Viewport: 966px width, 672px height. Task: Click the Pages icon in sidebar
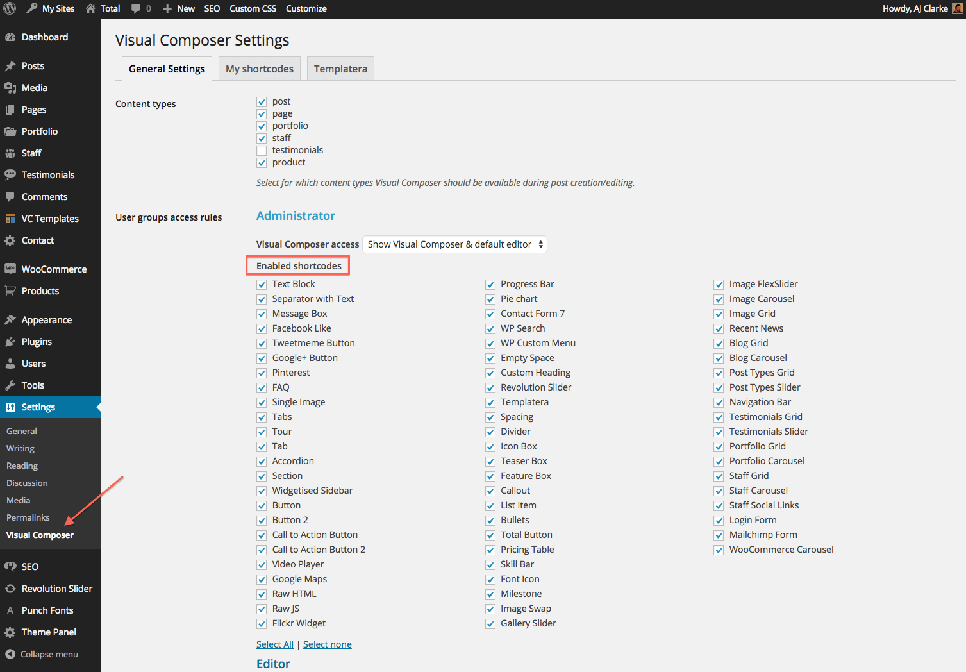(10, 110)
